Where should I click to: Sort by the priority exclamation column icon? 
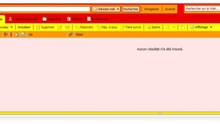click(x=11, y=35)
